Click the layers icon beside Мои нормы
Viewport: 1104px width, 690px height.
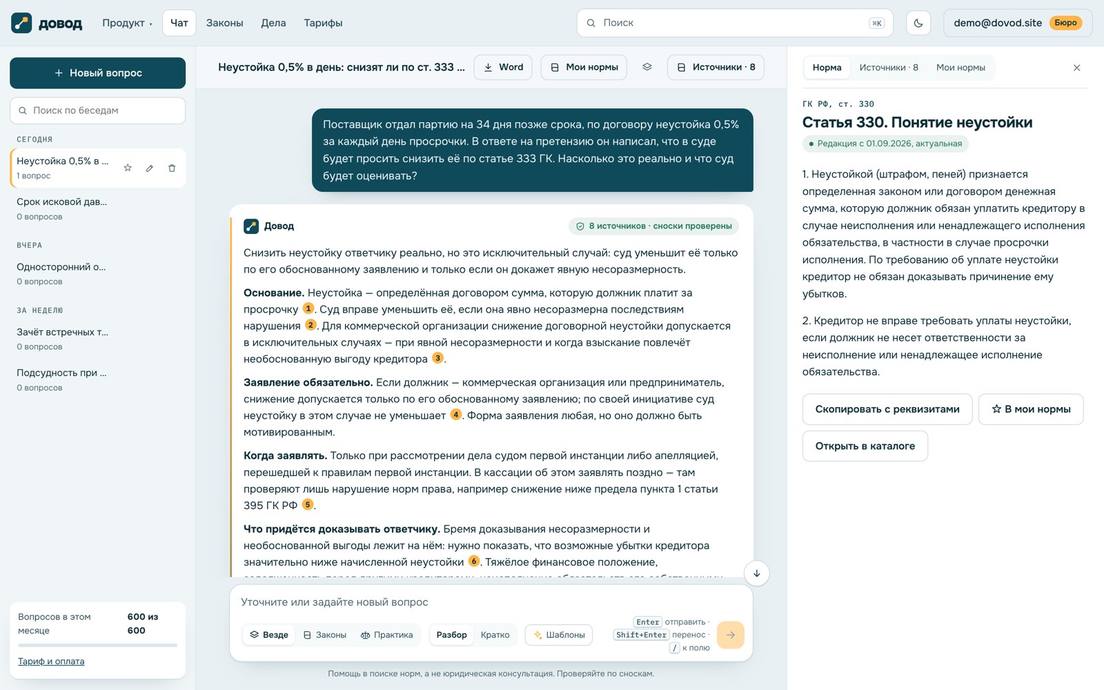click(x=647, y=67)
